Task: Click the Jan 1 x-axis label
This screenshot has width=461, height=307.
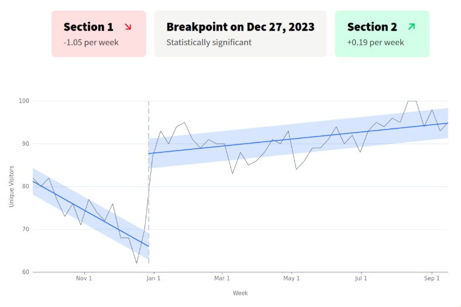Action: (x=153, y=278)
